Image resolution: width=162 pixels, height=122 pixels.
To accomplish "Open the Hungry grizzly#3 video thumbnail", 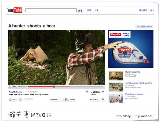I will click(116, 76).
